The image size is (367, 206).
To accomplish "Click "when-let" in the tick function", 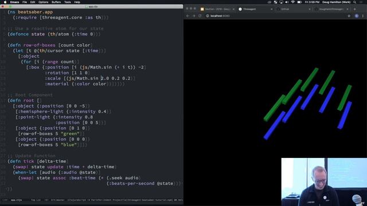I will (x=26, y=172).
